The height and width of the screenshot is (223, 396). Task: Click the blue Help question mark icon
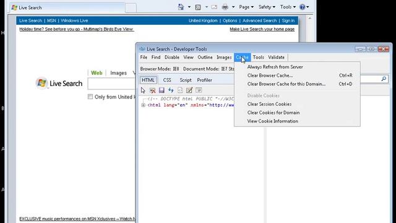click(302, 7)
